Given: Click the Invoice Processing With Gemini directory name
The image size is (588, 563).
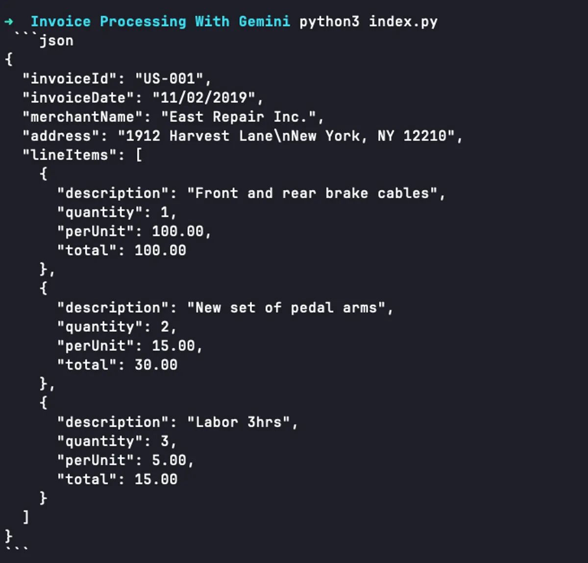Looking at the screenshot, I should pyautogui.click(x=160, y=22).
